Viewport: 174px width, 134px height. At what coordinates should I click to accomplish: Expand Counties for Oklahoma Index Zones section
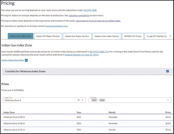coord(25,71)
